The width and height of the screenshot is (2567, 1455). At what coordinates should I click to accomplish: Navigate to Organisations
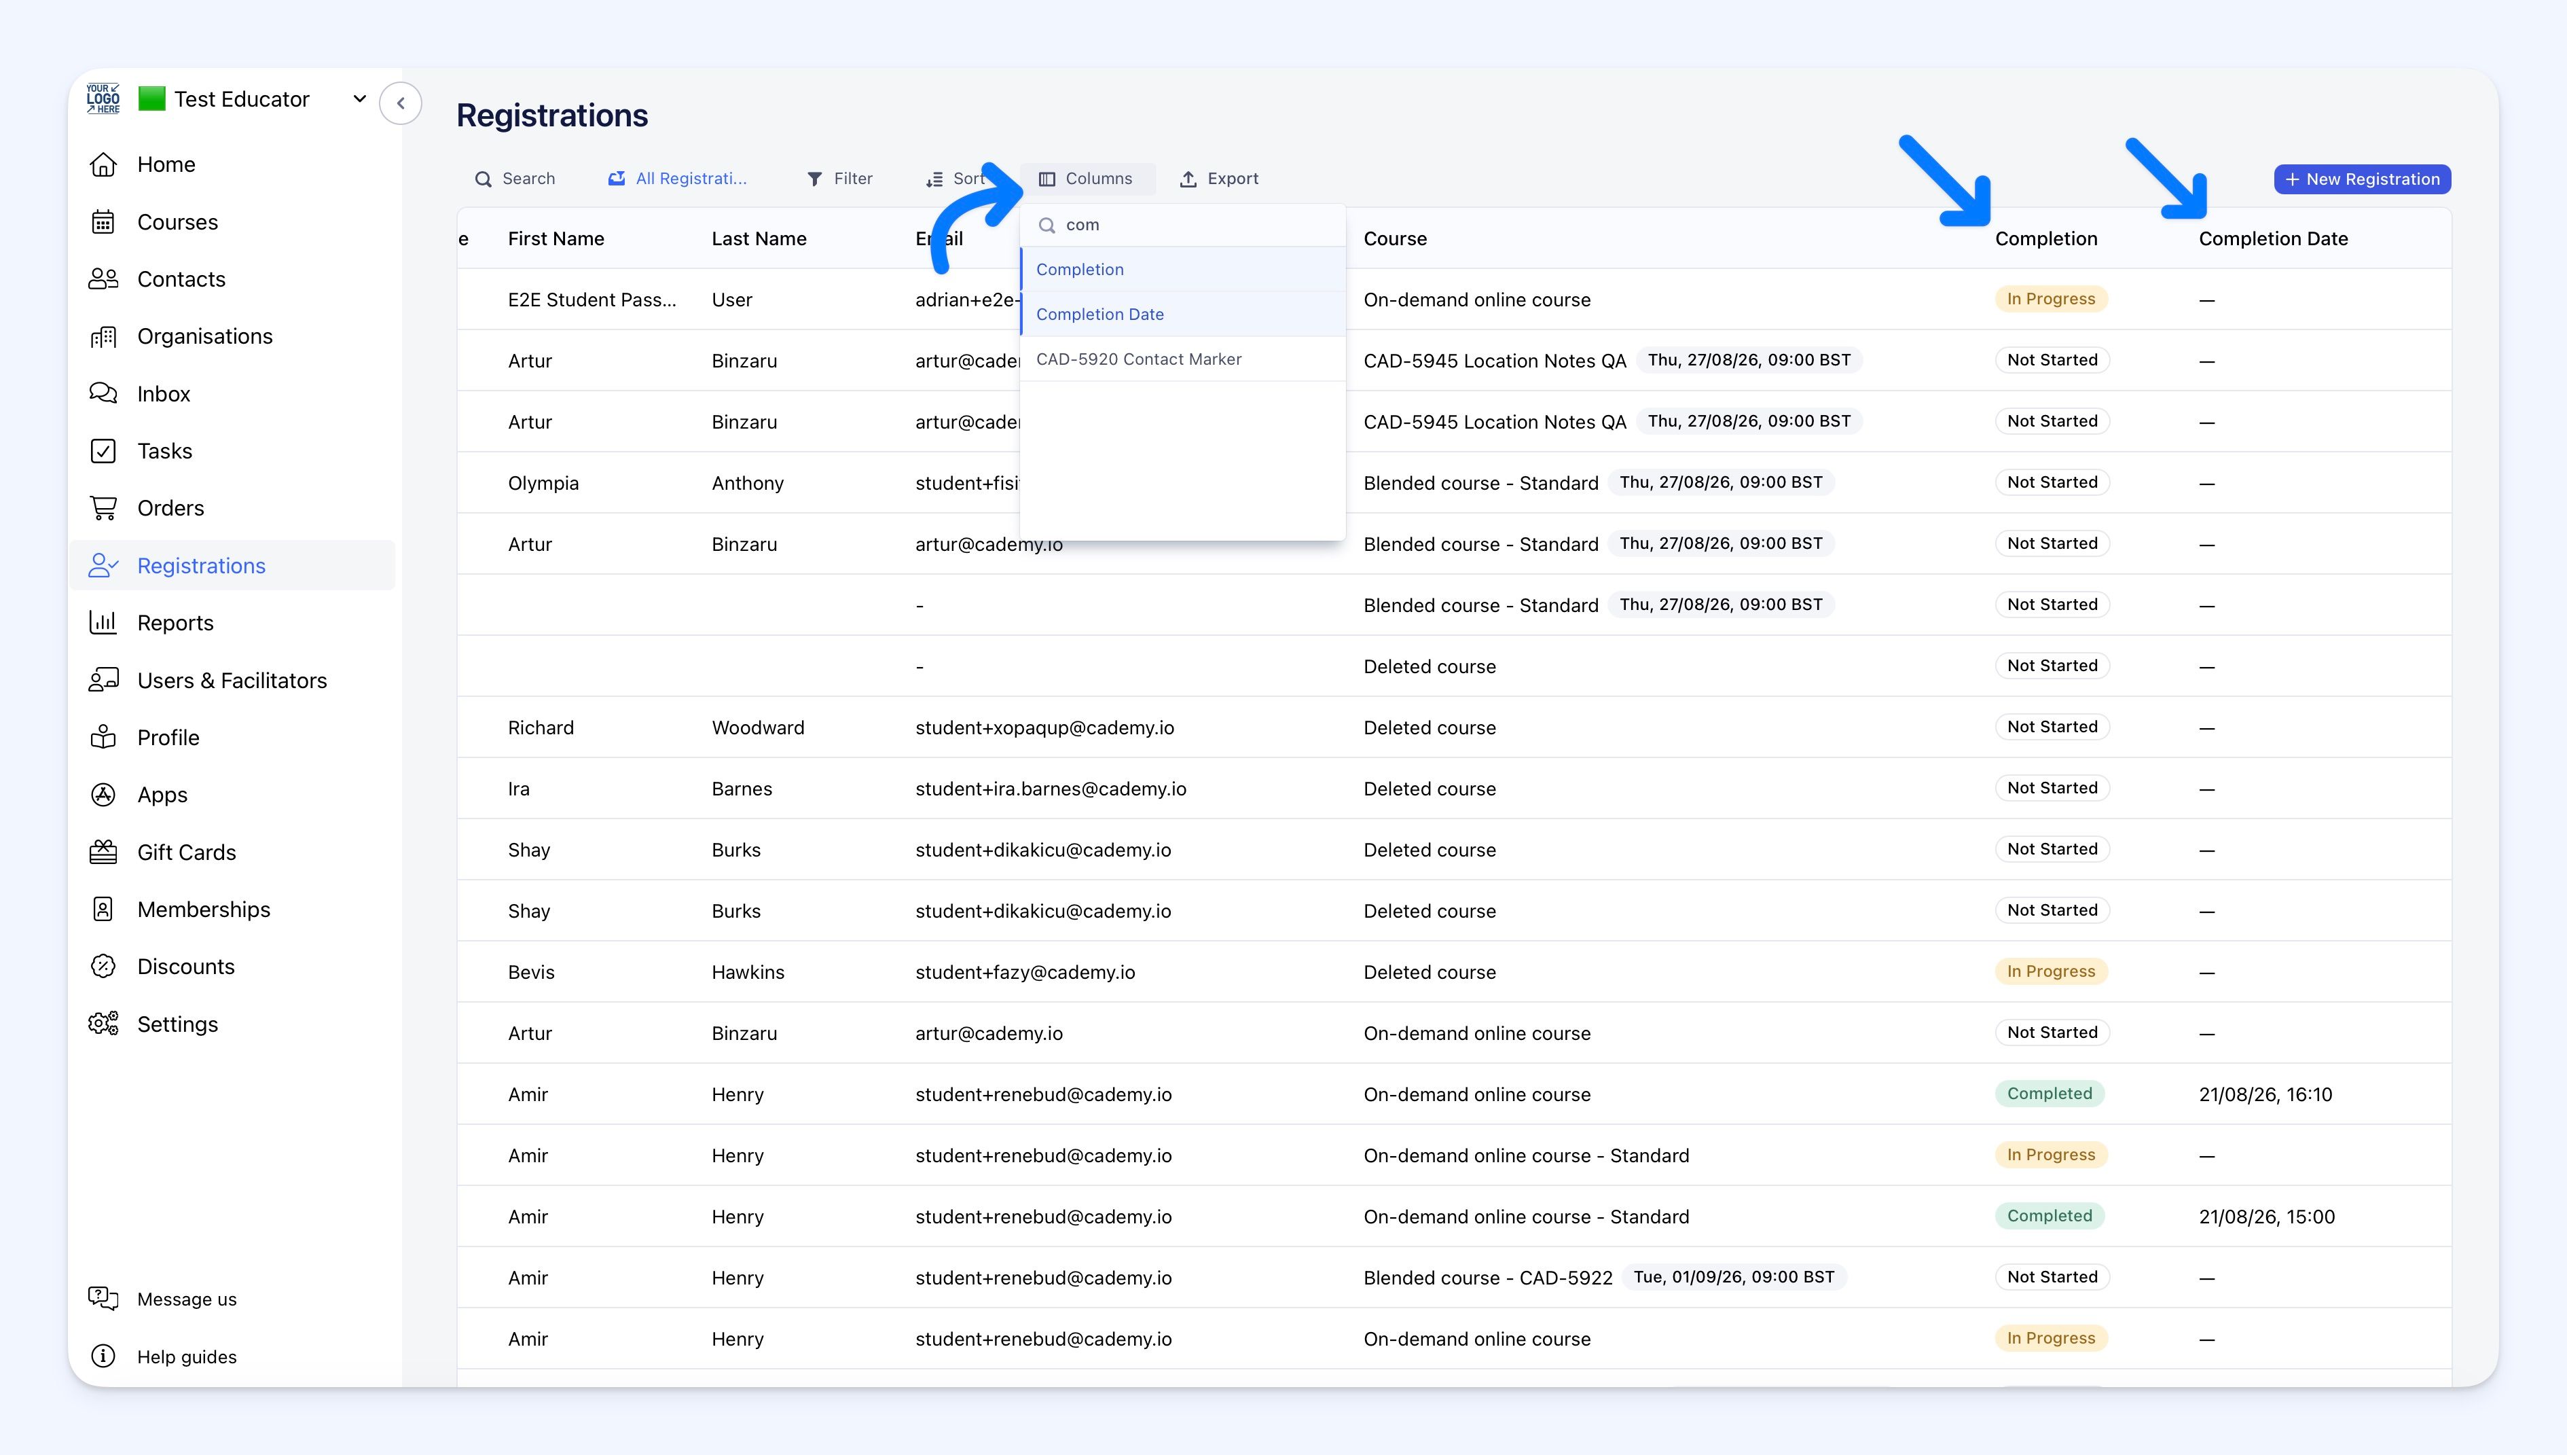(x=205, y=337)
